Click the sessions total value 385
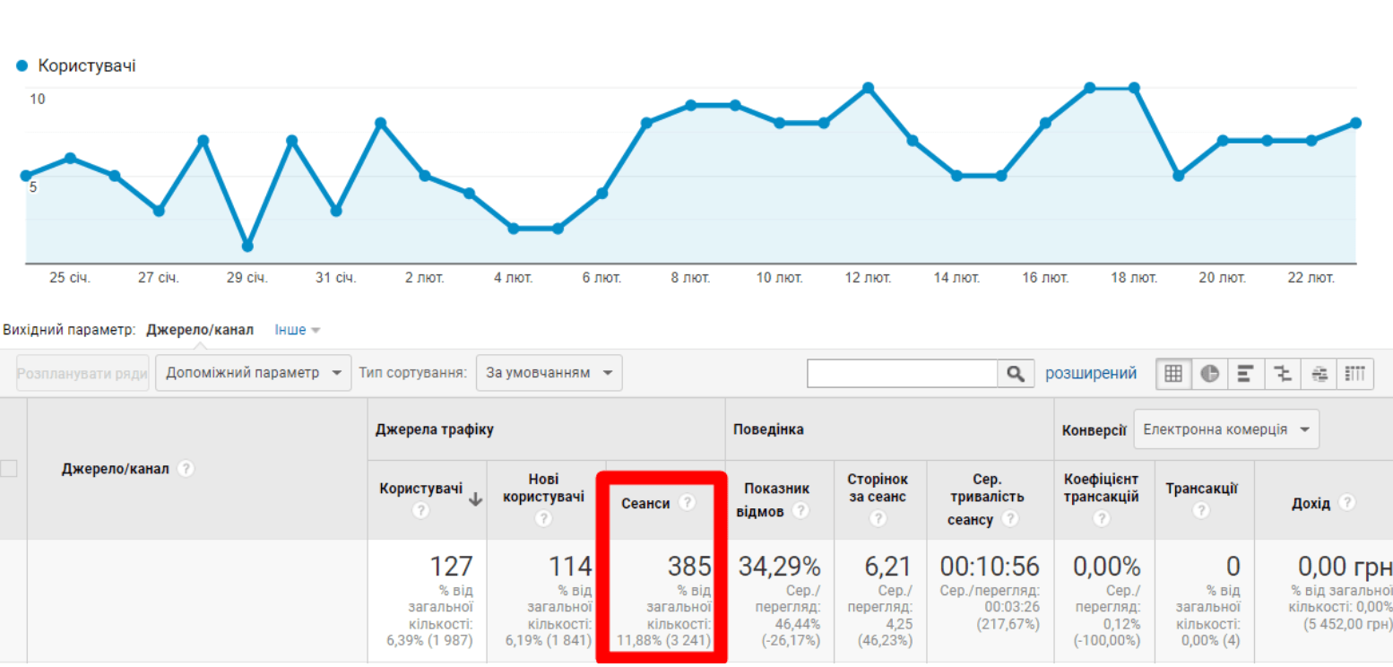The width and height of the screenshot is (1393, 667). (x=689, y=567)
